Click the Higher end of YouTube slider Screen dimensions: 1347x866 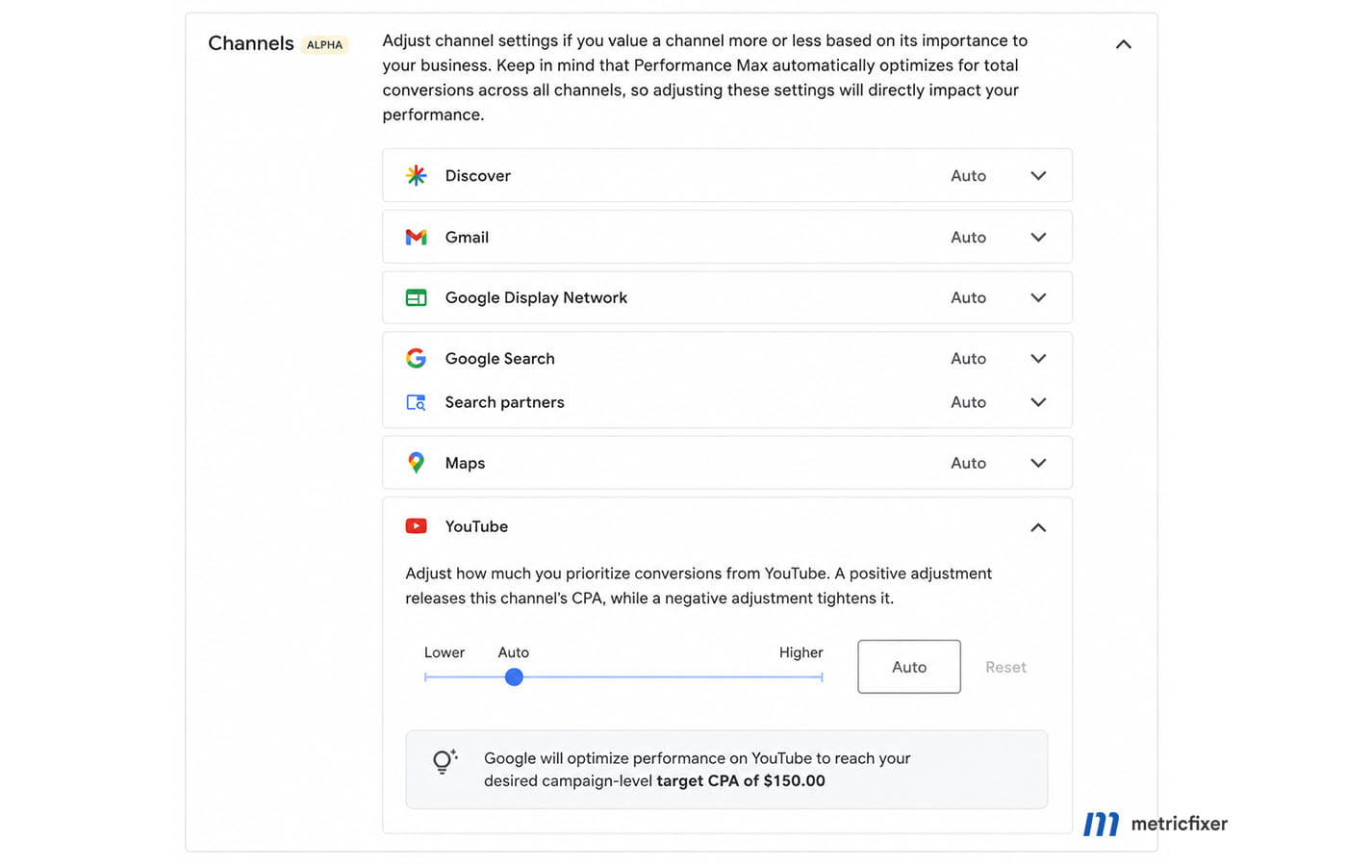pos(822,677)
